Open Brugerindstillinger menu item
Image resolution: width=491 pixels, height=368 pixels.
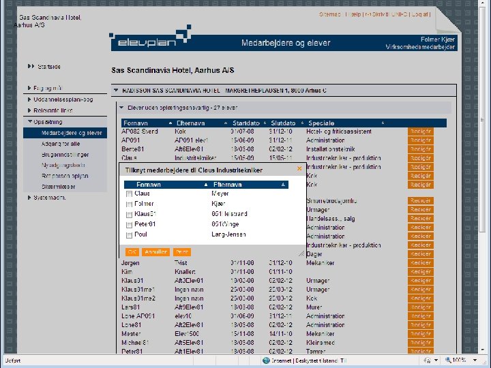tap(65, 155)
